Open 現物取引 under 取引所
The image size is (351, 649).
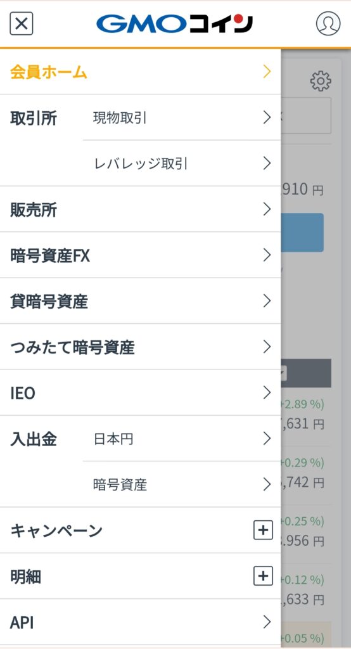pos(182,117)
